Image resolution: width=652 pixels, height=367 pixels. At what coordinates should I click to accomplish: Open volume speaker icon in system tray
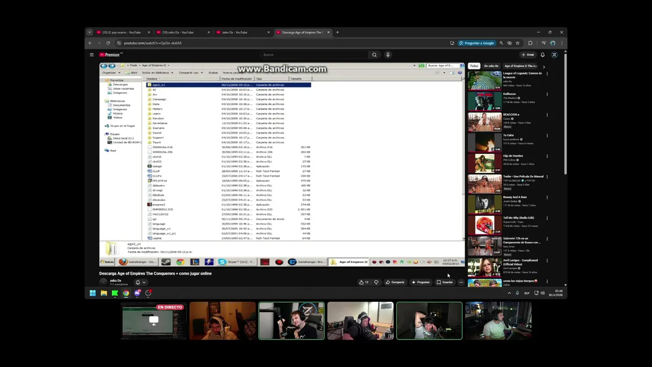coord(542,293)
